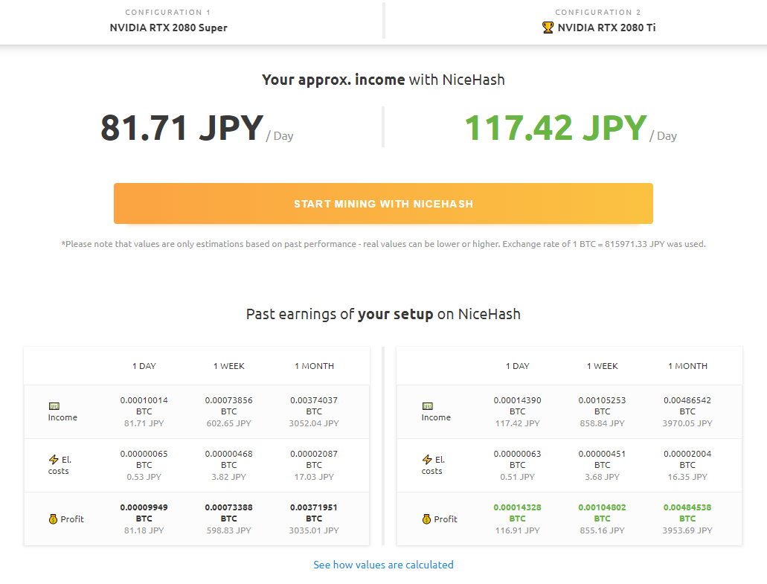This screenshot has width=767, height=584.
Task: Click 'Your approx. income with NiceHash' heading
Action: pos(384,80)
